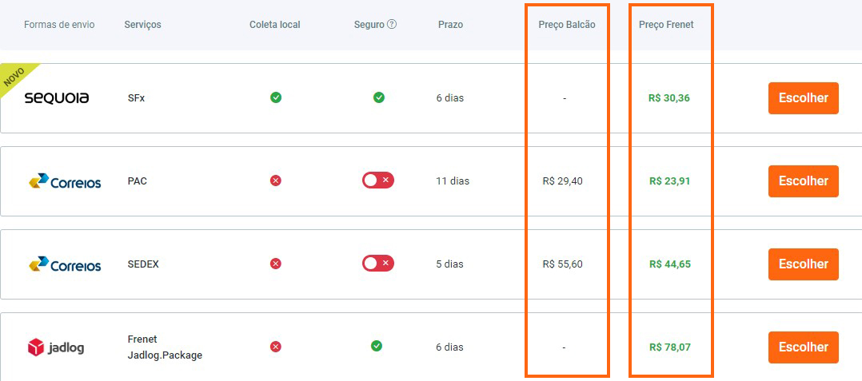The width and height of the screenshot is (862, 381).
Task: Choose the Sequoia SFx shipping option
Action: pos(803,98)
